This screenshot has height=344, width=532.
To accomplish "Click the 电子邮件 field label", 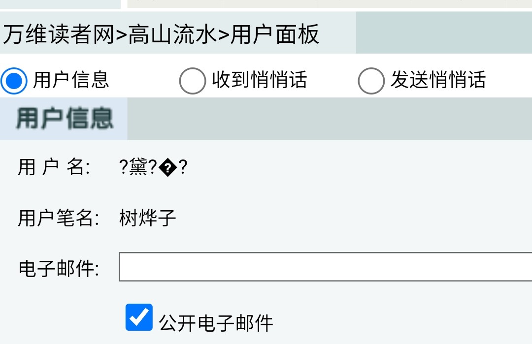I will [x=59, y=268].
